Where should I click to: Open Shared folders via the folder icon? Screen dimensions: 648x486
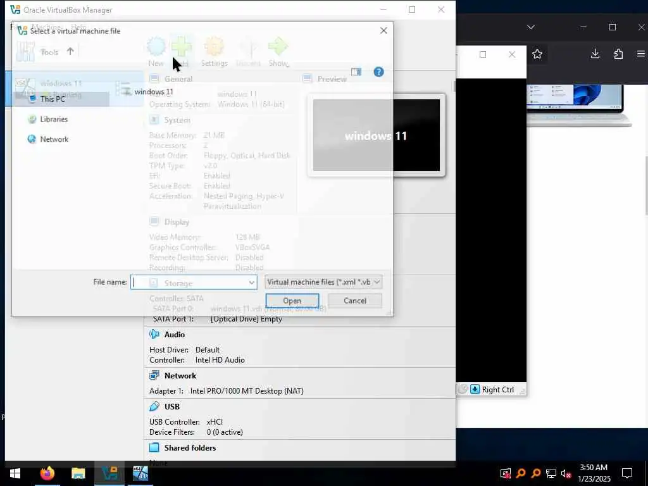click(154, 447)
